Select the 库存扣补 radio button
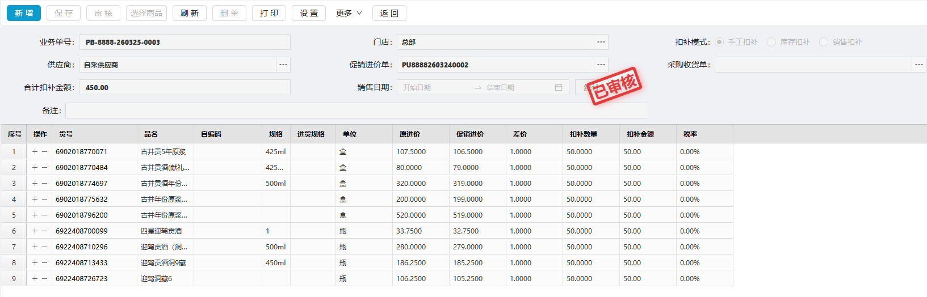The width and height of the screenshot is (927, 297). click(771, 42)
